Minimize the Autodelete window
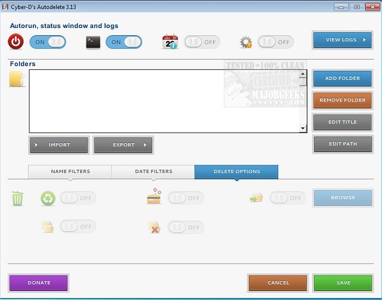The image size is (382, 300). click(341, 7)
